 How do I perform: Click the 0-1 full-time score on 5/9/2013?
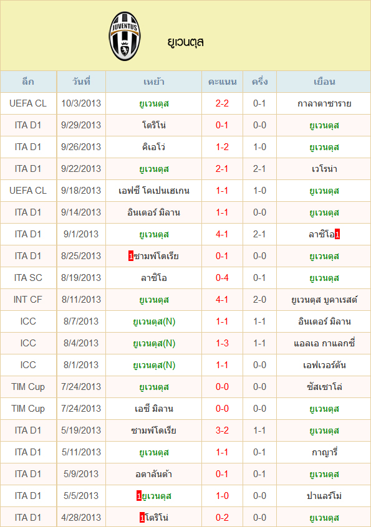[x=222, y=474]
